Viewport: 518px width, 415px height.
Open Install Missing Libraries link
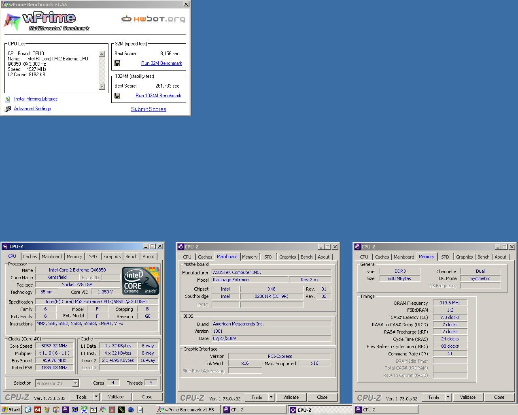pos(36,99)
